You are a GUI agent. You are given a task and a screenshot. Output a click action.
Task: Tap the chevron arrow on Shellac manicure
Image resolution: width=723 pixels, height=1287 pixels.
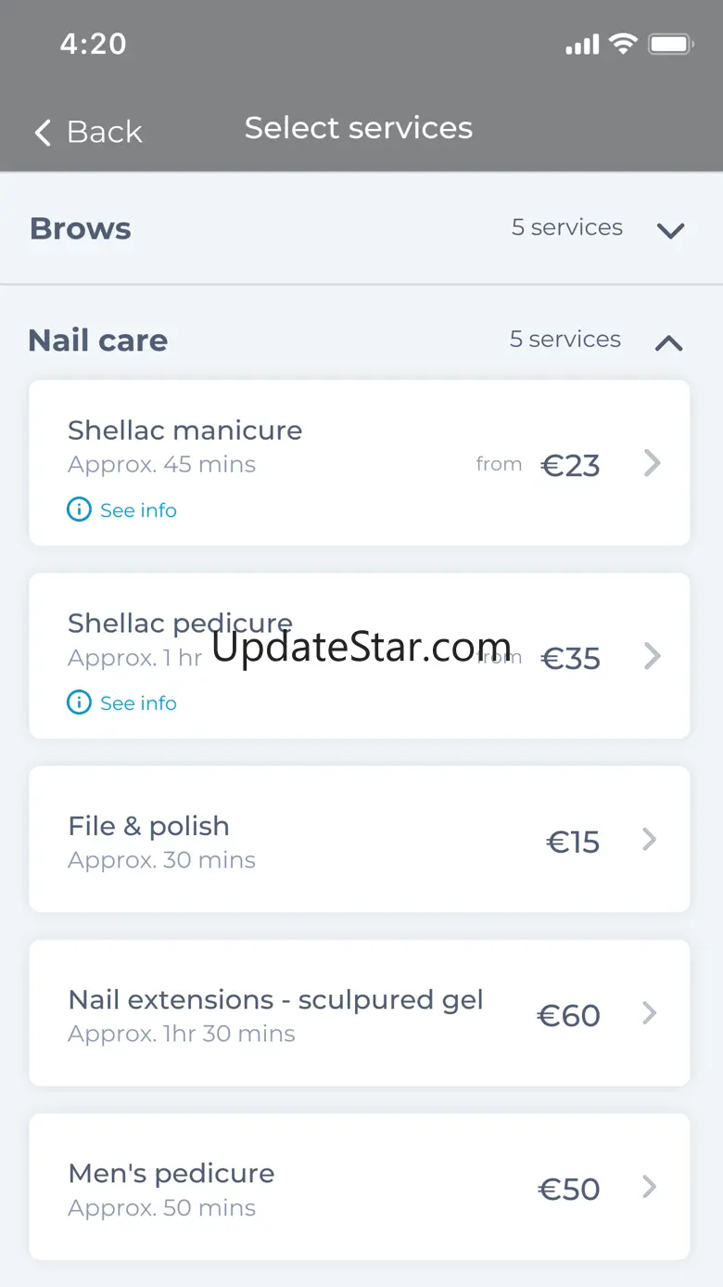(653, 463)
